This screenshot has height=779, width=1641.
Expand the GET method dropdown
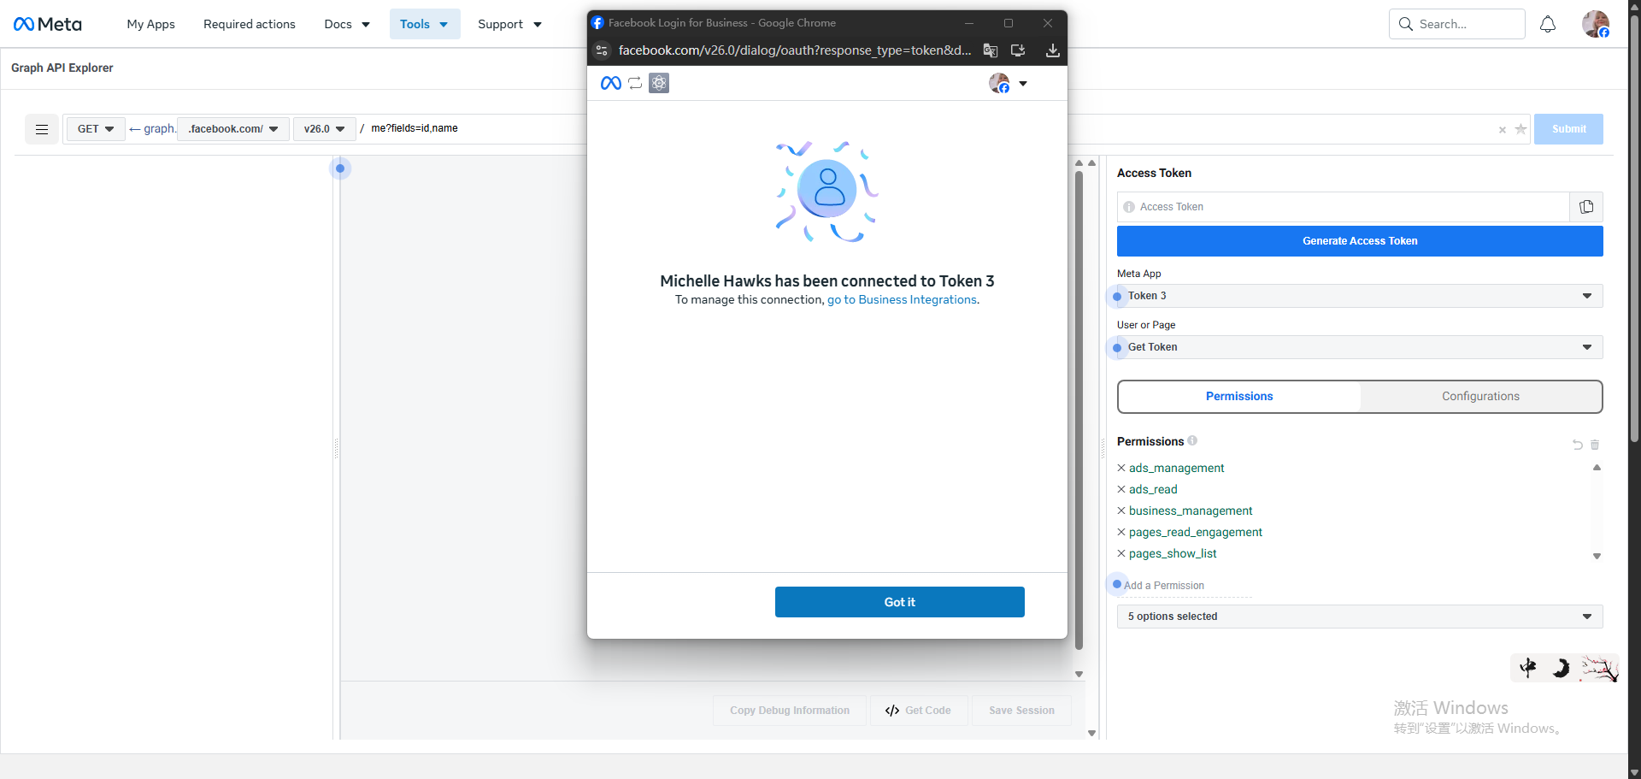pyautogui.click(x=96, y=129)
